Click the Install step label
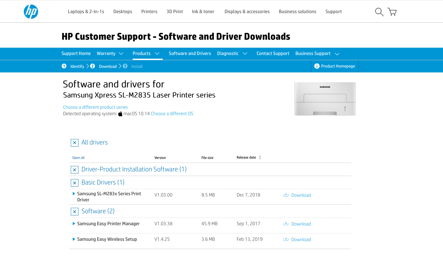The height and width of the screenshot is (268, 443). (x=137, y=66)
